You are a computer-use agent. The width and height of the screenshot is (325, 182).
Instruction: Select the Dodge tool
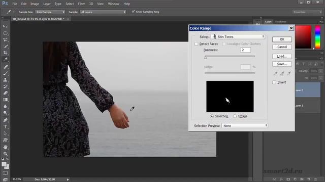click(x=6, y=113)
